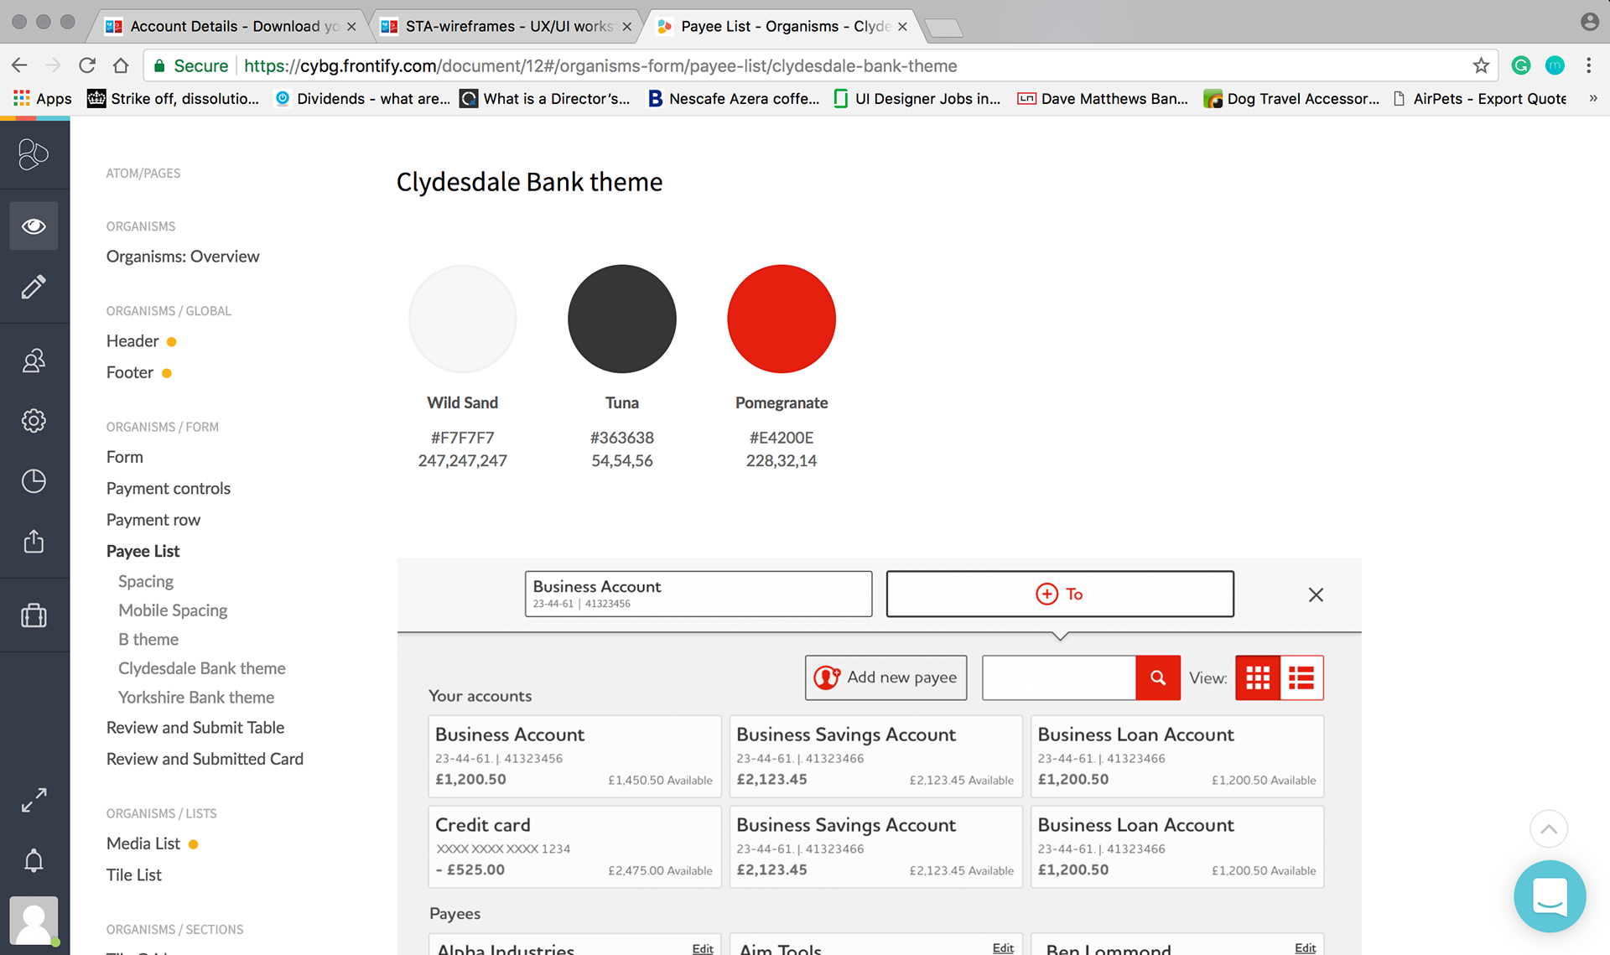
Task: Open the Grammarly extension icon
Action: [1521, 65]
